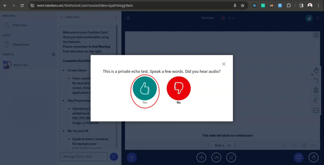Close the echo test dialog
Image resolution: width=324 pixels, height=165 pixels.
pyautogui.click(x=224, y=64)
